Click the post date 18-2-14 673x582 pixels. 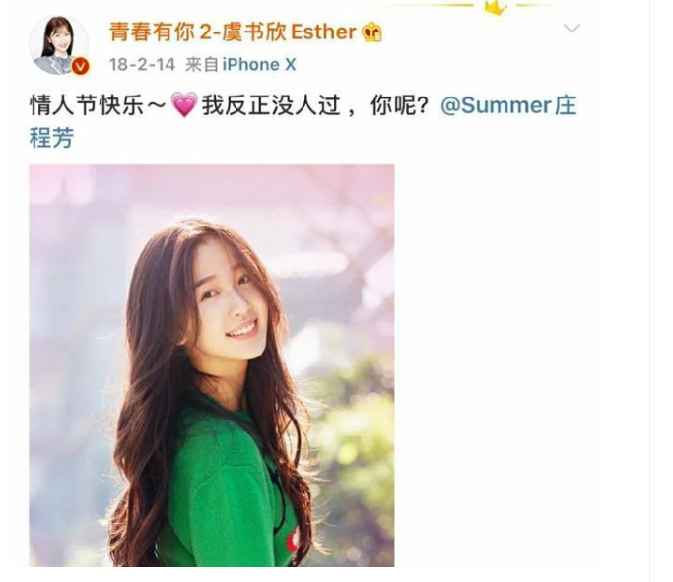click(x=142, y=65)
